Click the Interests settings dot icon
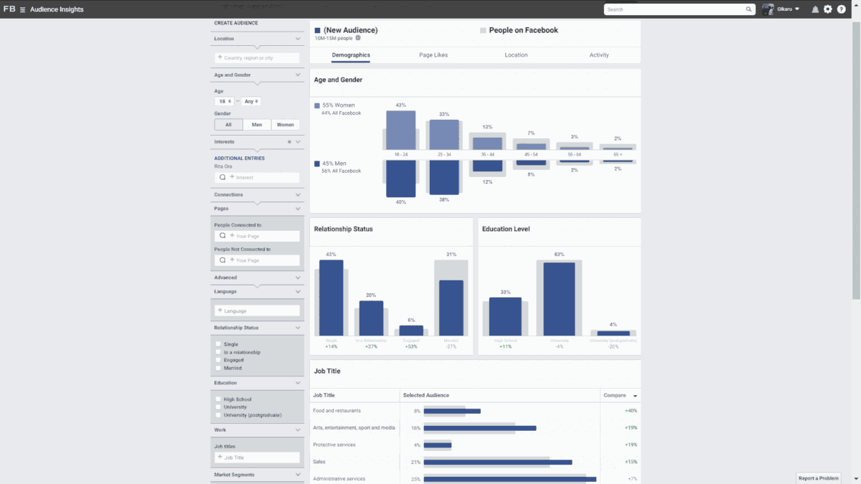 coord(289,142)
